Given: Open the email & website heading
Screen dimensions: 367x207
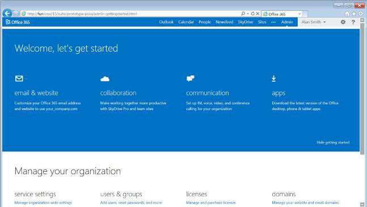Looking at the screenshot, I should [x=36, y=93].
